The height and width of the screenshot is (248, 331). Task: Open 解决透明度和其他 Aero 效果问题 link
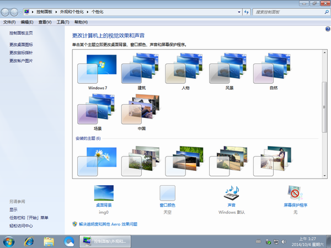point(108,224)
